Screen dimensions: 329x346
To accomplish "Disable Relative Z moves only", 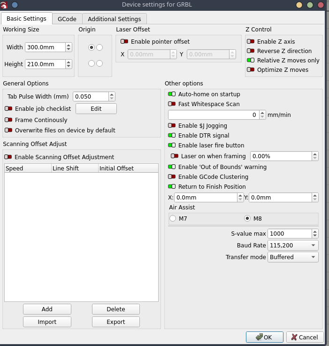I will click(251, 60).
